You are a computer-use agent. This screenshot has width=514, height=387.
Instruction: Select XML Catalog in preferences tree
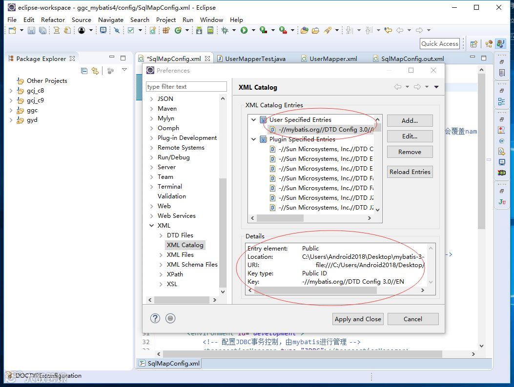(185, 245)
